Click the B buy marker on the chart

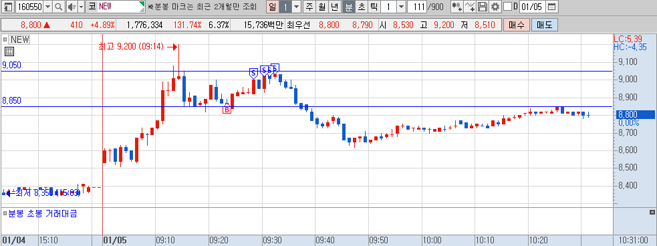tap(227, 109)
